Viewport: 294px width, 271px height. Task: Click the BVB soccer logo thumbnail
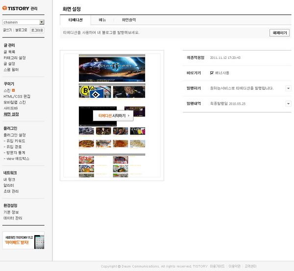[95, 92]
